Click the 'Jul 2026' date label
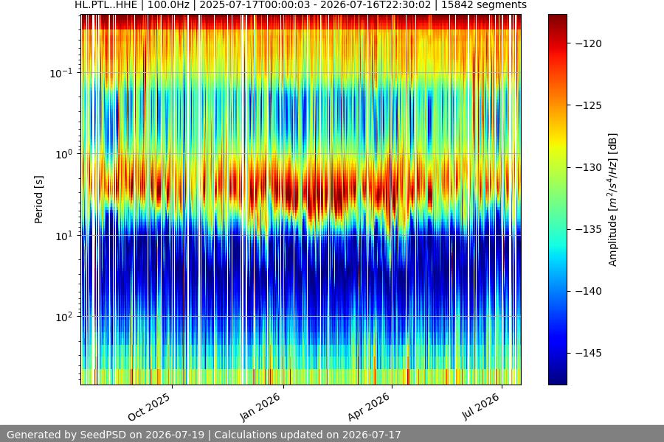The image size is (664, 442). 480,407
